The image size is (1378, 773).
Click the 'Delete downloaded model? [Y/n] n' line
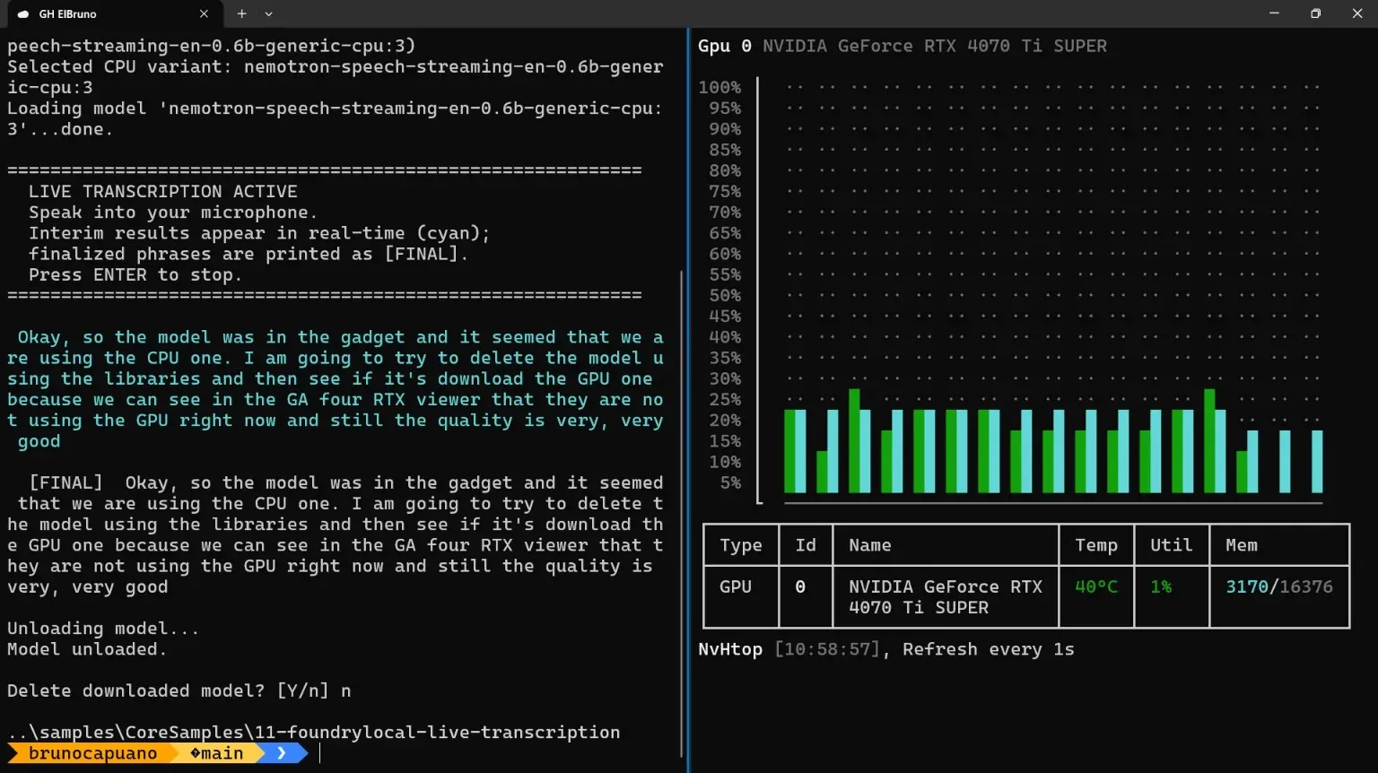point(179,690)
